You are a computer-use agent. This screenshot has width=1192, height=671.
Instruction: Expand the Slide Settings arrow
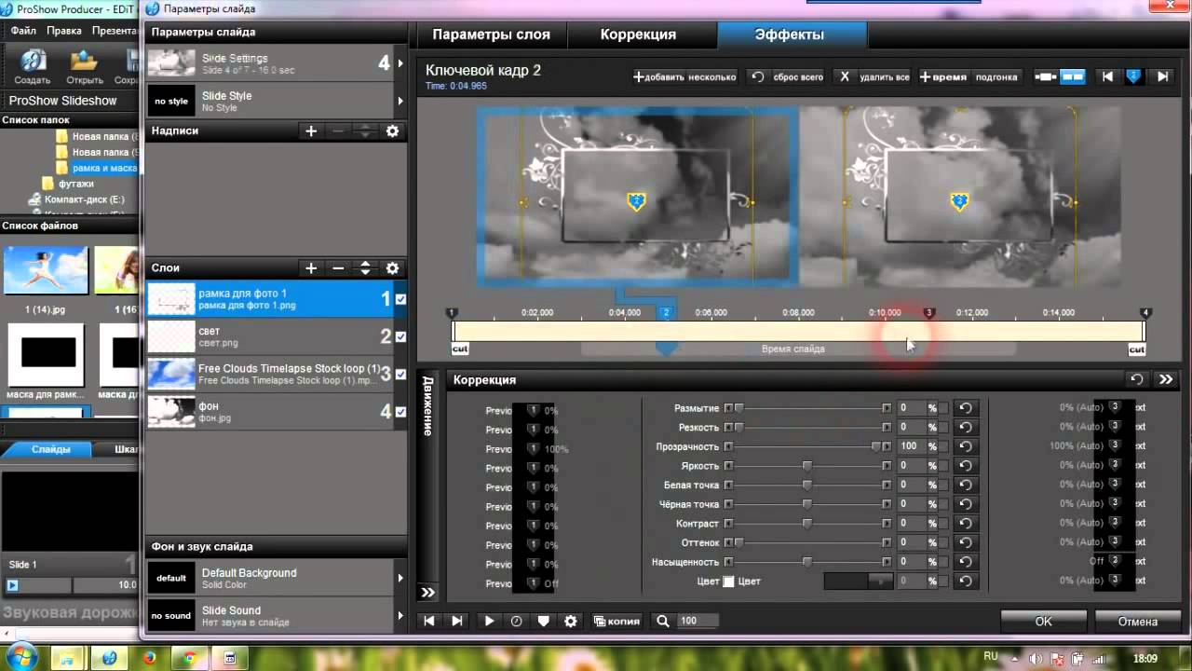[400, 63]
